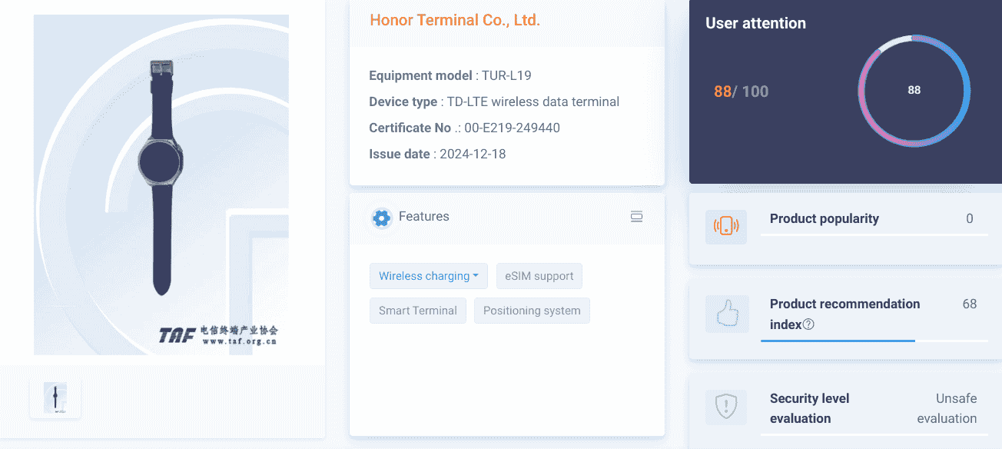Select the Smart Terminal tag
1002x449 pixels.
[x=417, y=311]
